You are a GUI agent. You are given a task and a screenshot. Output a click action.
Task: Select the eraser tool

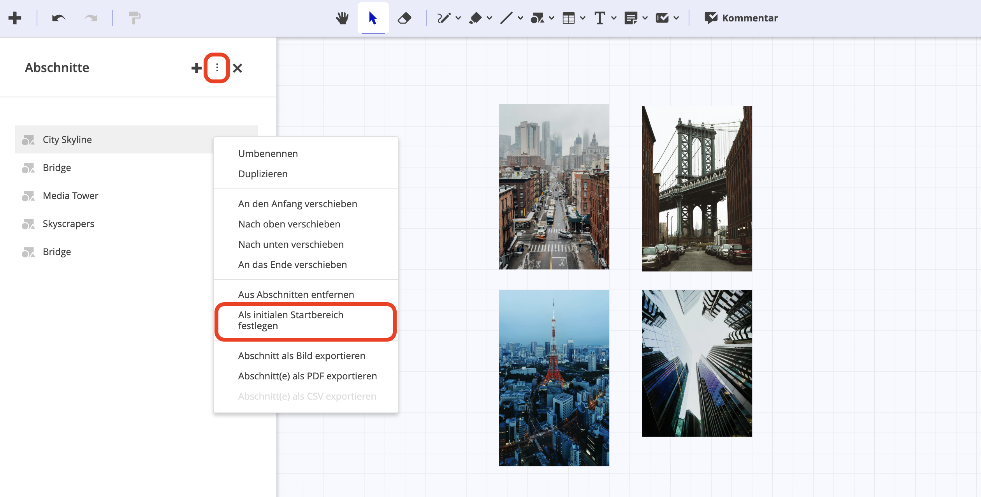tap(404, 18)
